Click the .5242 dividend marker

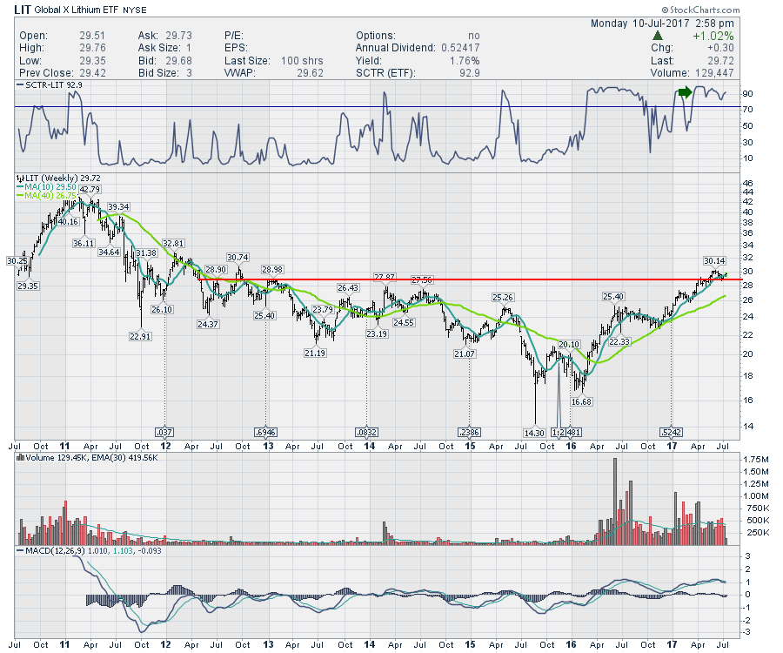point(672,432)
